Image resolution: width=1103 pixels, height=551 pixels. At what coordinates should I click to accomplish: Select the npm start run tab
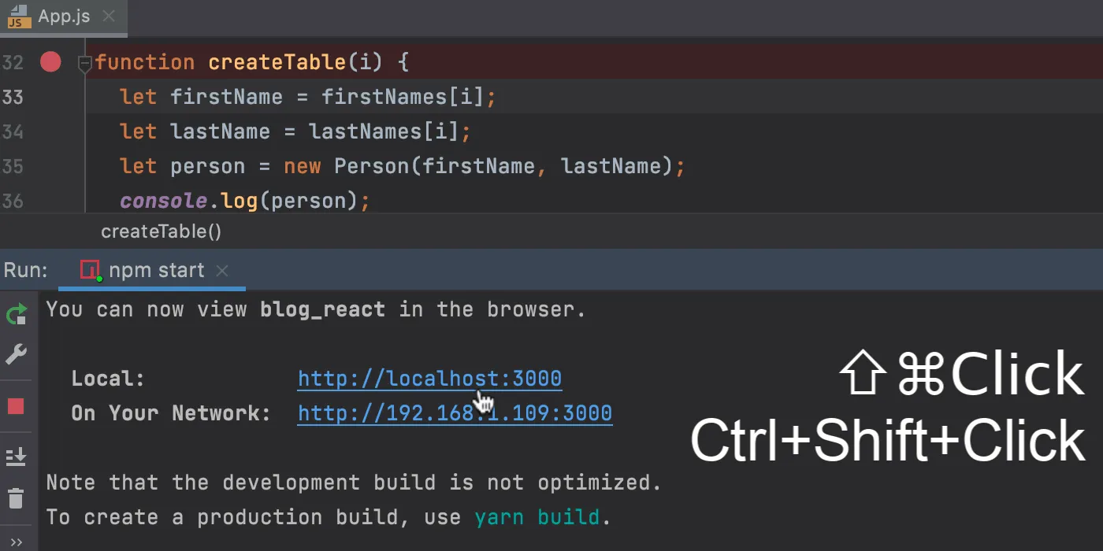click(x=156, y=271)
